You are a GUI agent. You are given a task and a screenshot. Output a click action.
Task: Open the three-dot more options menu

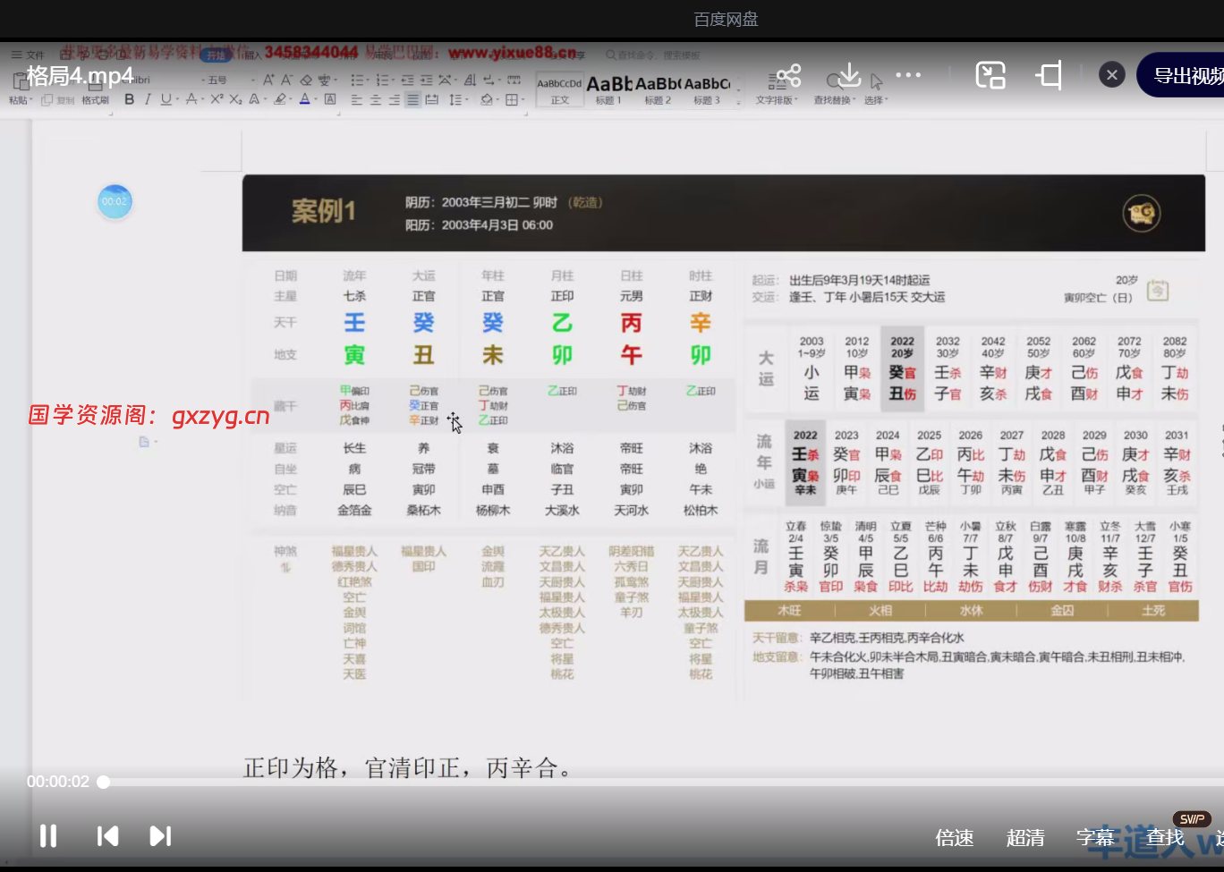[x=908, y=75]
